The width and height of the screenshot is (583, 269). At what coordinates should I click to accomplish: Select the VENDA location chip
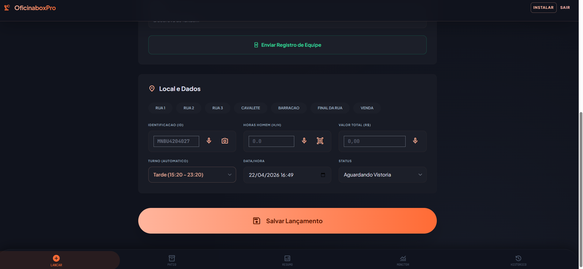[367, 108]
